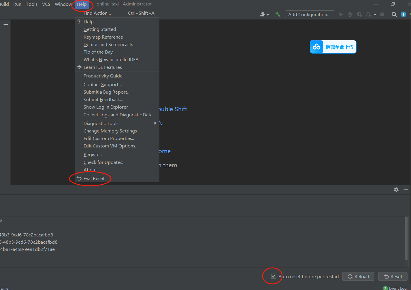This screenshot has width=411, height=290.
Task: Select Demos and Screencasts
Action: [117, 44]
